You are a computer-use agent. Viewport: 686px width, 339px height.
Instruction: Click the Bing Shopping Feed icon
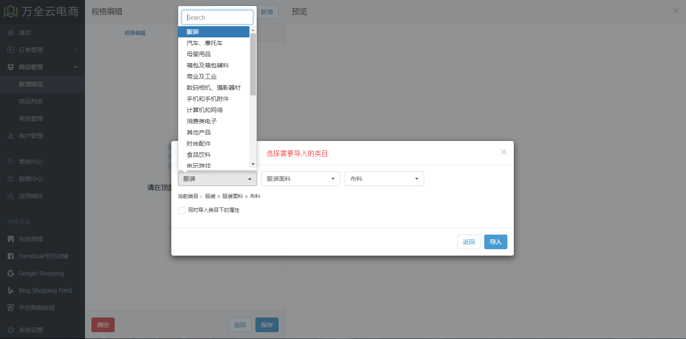[x=11, y=290]
